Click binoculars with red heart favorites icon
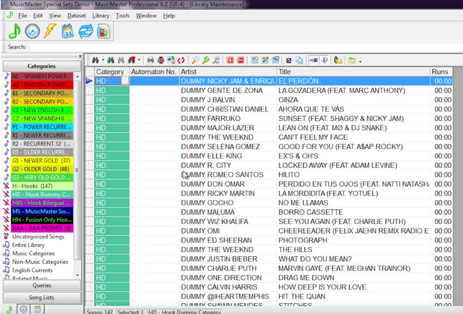 (x=131, y=60)
